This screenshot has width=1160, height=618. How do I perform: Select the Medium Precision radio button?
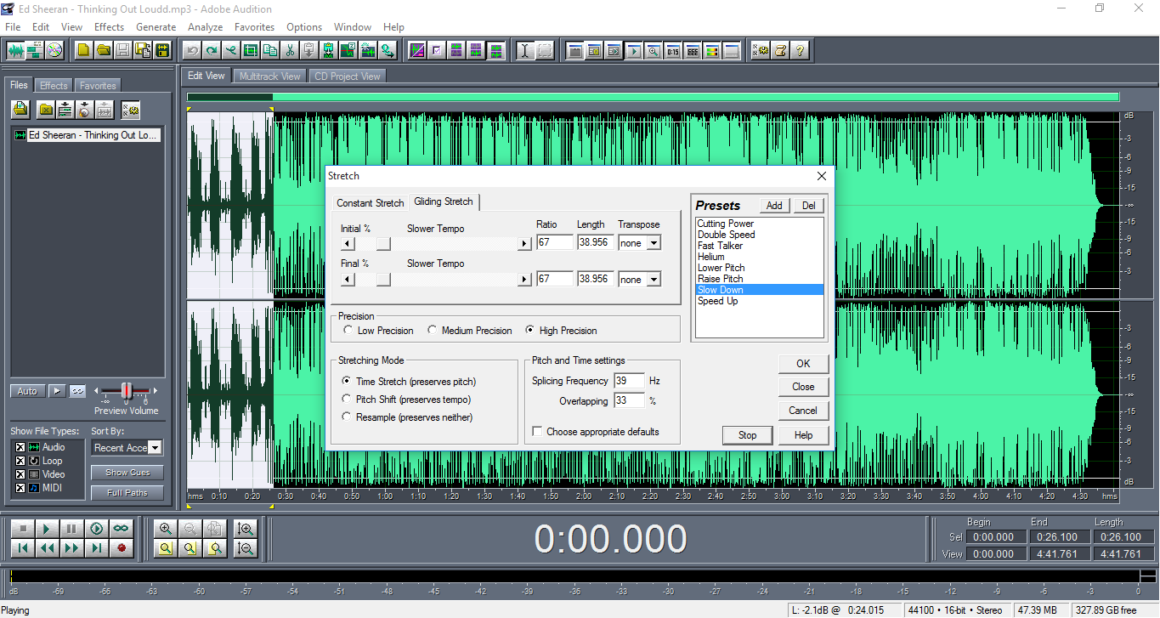(x=432, y=331)
